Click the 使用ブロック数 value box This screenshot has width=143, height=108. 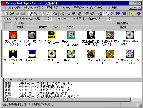[x=63, y=27]
